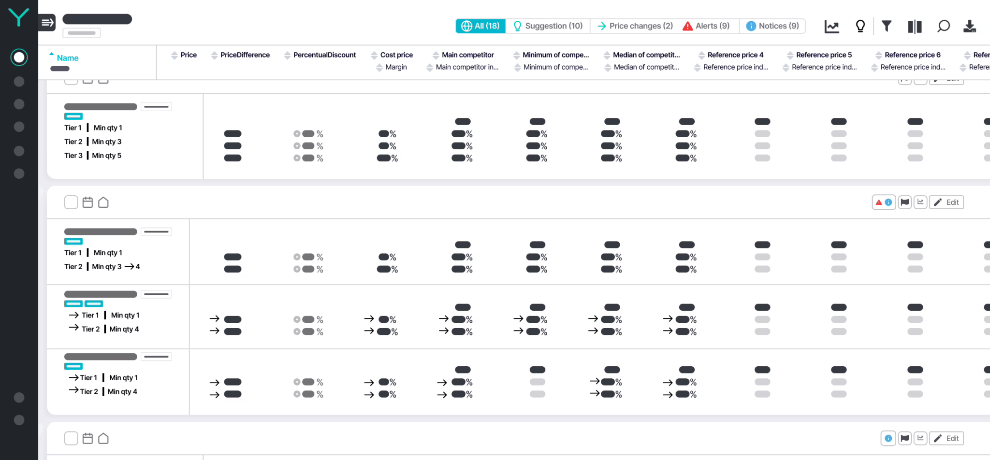Open search using the magnifier icon

coord(943,26)
